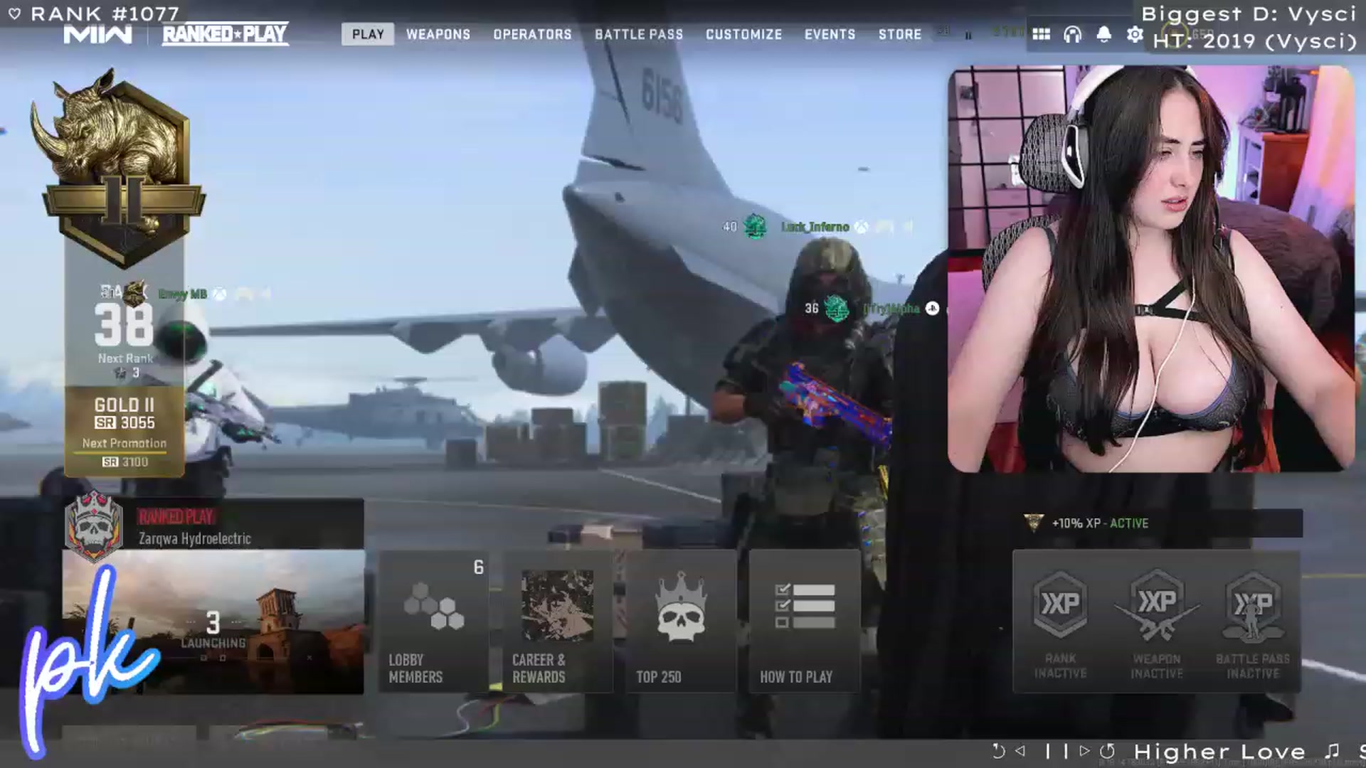Pause the music overlay playback

[1056, 751]
